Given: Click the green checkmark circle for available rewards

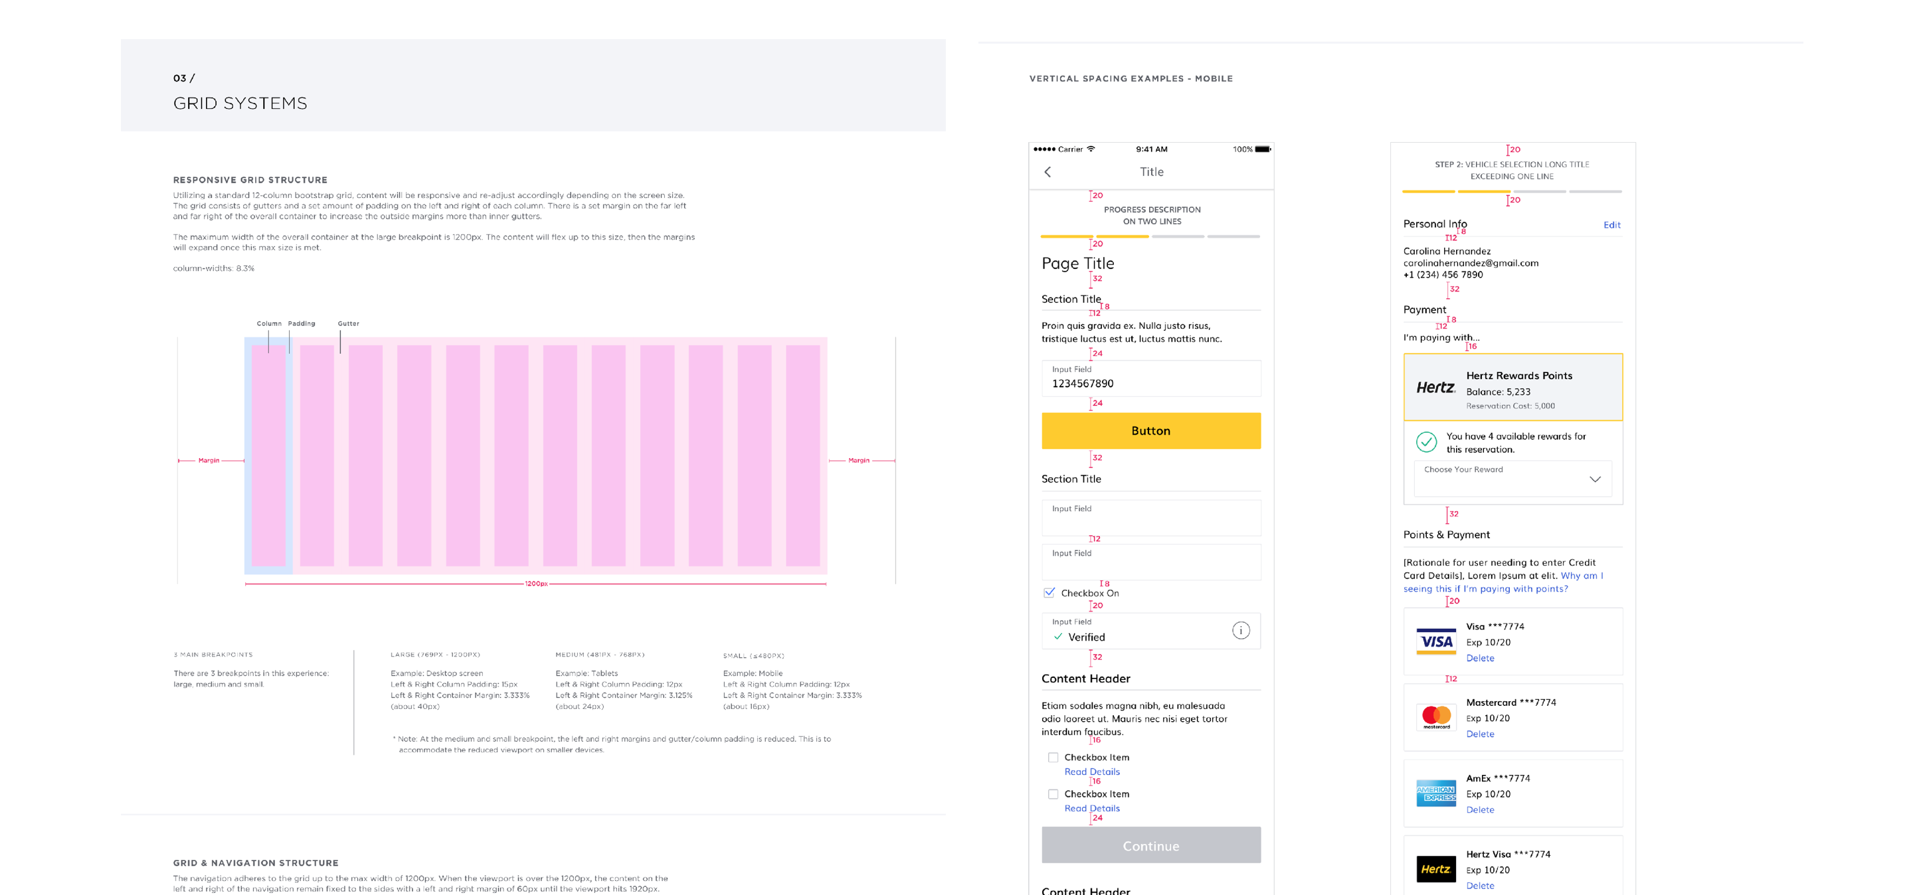Looking at the screenshot, I should pyautogui.click(x=1426, y=442).
